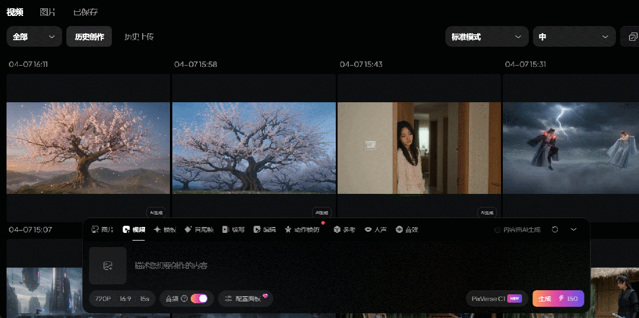The height and width of the screenshot is (318, 639).
Task: Change the 16:9 aspect ratio setting
Action: point(125,298)
